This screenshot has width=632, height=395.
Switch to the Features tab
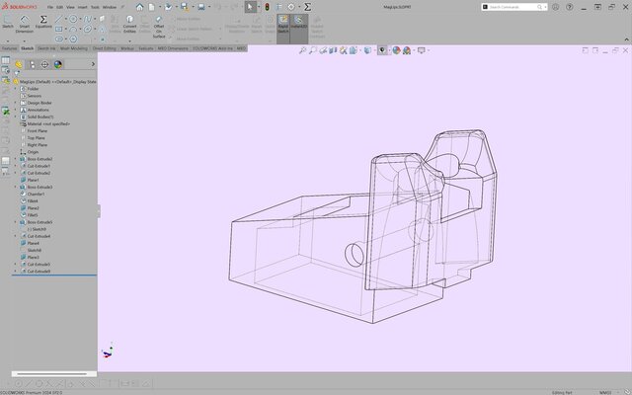9,47
